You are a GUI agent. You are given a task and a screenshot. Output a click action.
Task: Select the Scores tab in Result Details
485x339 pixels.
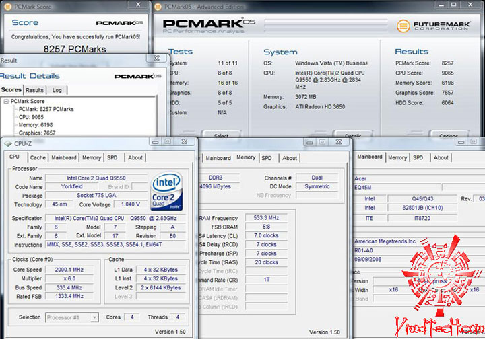click(x=11, y=89)
